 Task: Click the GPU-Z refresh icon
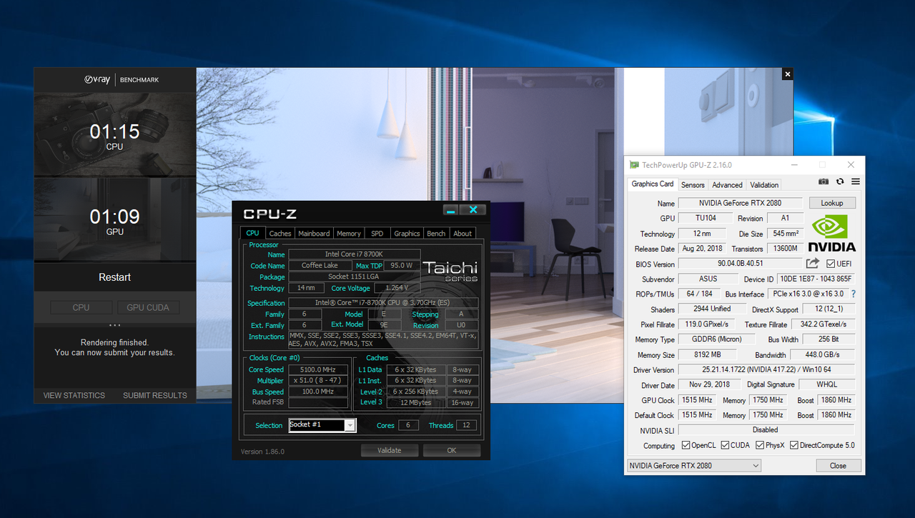pos(840,182)
